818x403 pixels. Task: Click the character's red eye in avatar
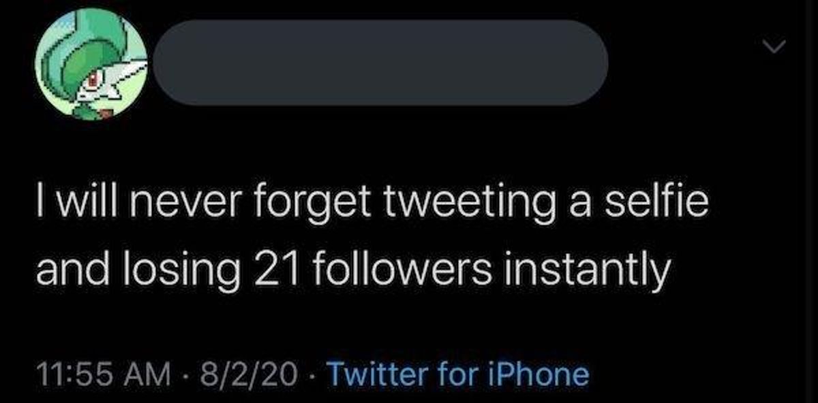(93, 82)
